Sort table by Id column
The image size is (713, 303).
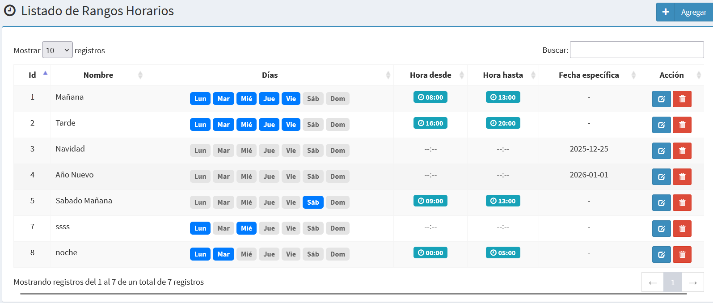point(32,75)
